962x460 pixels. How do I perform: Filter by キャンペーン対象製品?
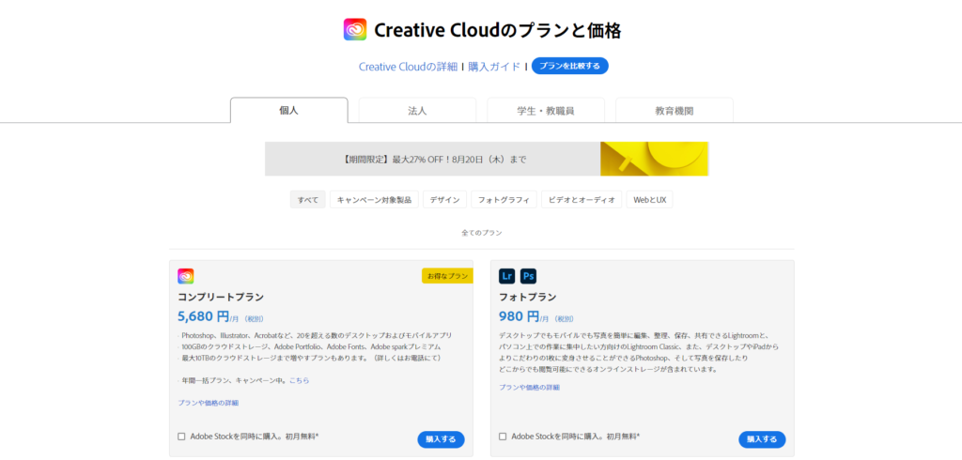pos(374,200)
